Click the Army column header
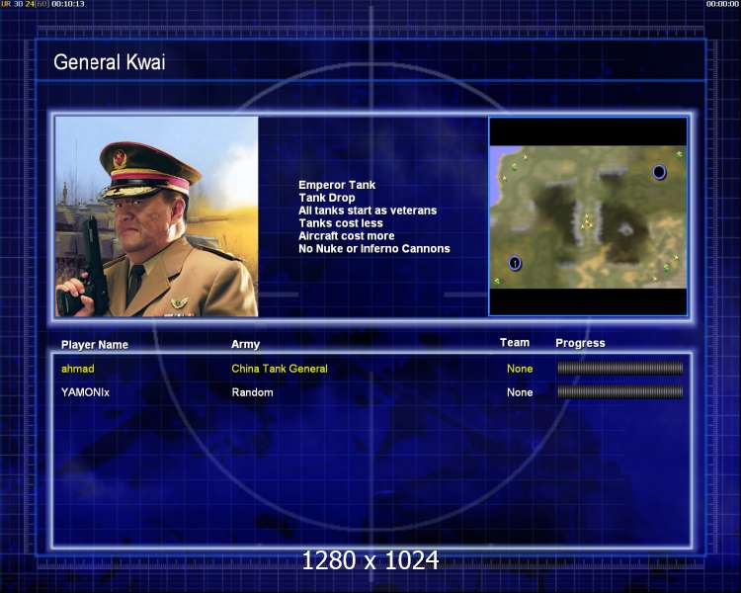This screenshot has width=741, height=593. tap(245, 344)
